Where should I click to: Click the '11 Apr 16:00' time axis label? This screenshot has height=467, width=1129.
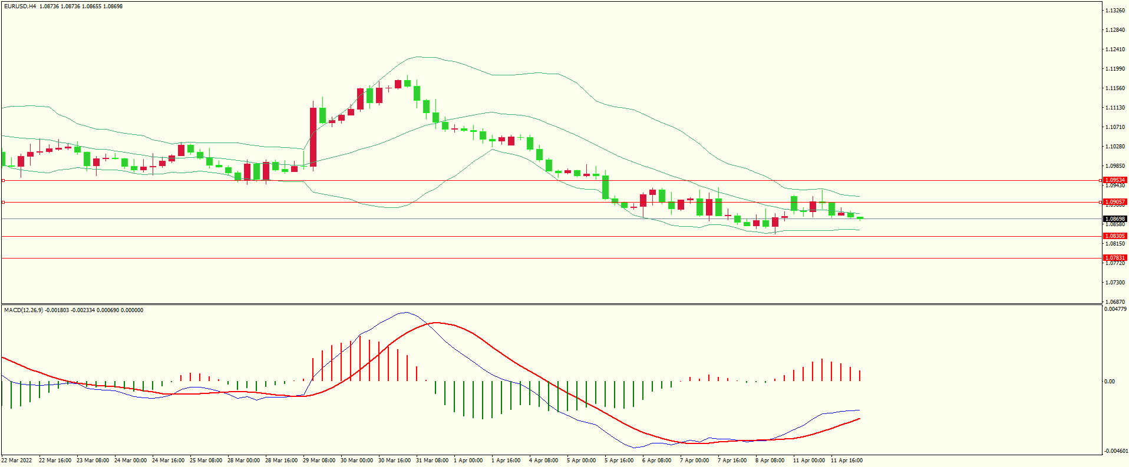click(847, 461)
